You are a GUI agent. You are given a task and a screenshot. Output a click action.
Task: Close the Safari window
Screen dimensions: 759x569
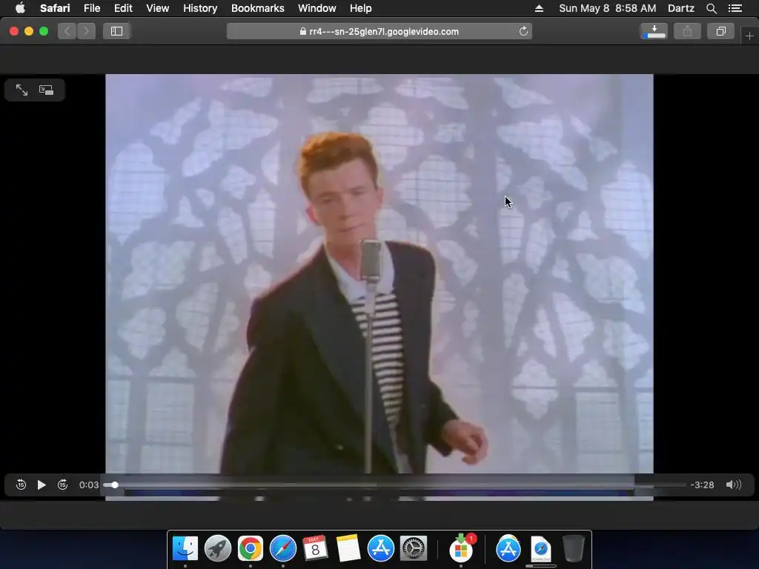pyautogui.click(x=14, y=31)
